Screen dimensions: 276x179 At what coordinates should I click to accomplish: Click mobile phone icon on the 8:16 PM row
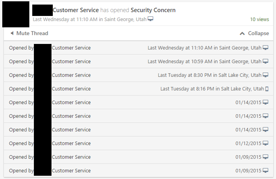point(267,89)
